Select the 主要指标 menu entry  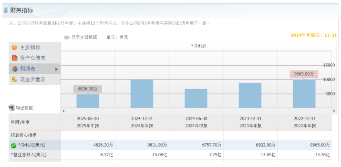point(30,47)
